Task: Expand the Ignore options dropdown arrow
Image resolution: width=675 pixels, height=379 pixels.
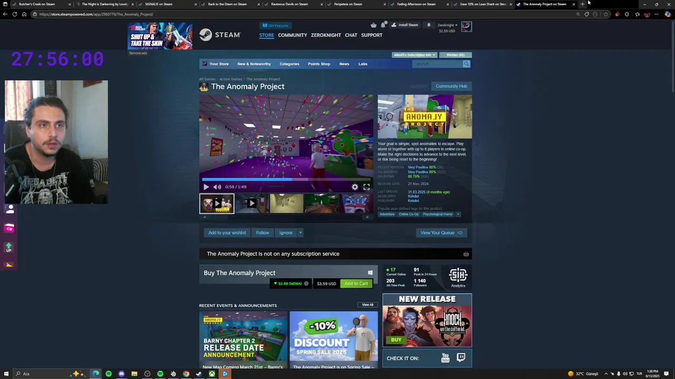Action: click(301, 233)
